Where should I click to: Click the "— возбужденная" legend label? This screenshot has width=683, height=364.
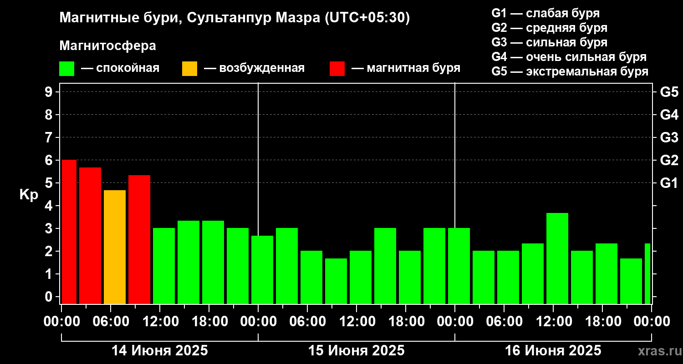tap(254, 69)
